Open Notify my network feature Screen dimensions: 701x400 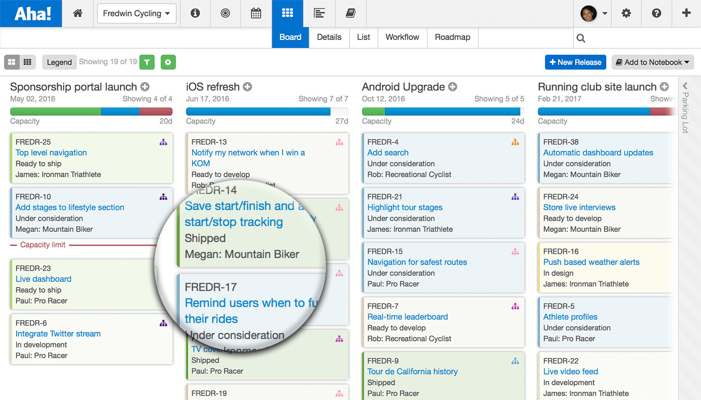point(248,158)
